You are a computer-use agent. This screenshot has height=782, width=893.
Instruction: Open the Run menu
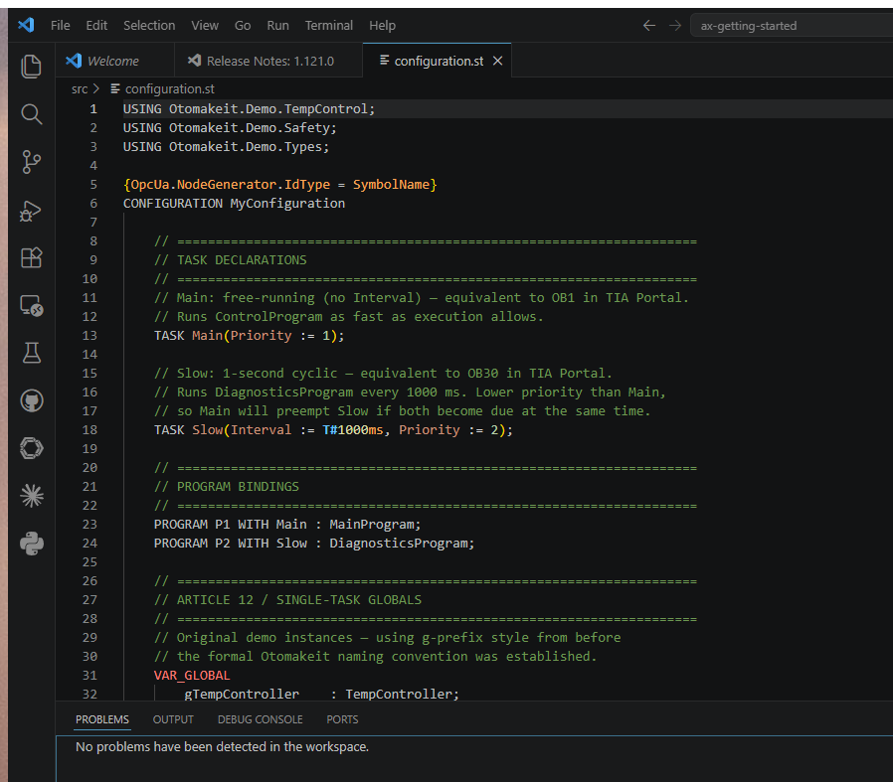coord(277,26)
